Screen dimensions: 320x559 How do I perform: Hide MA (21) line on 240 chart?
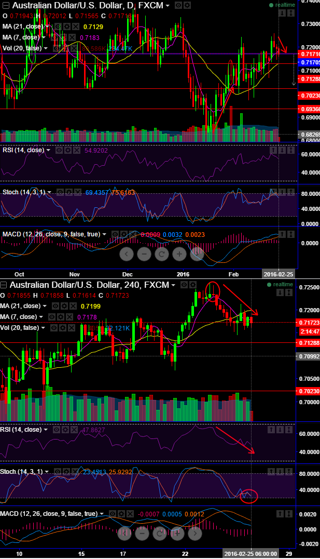(x=55, y=306)
